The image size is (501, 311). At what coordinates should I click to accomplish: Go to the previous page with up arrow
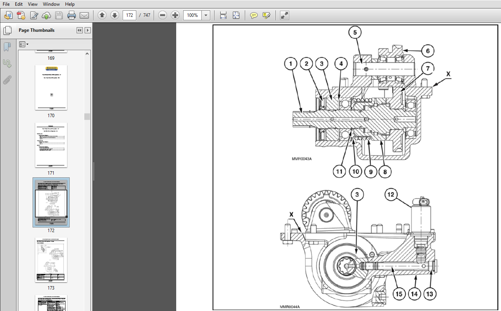click(102, 15)
